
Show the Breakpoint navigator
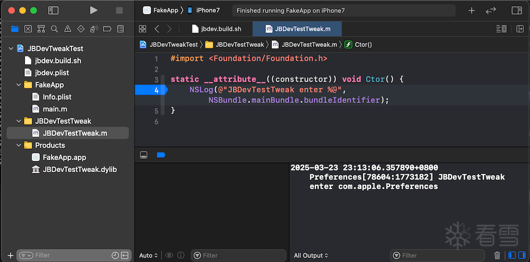tap(107, 29)
